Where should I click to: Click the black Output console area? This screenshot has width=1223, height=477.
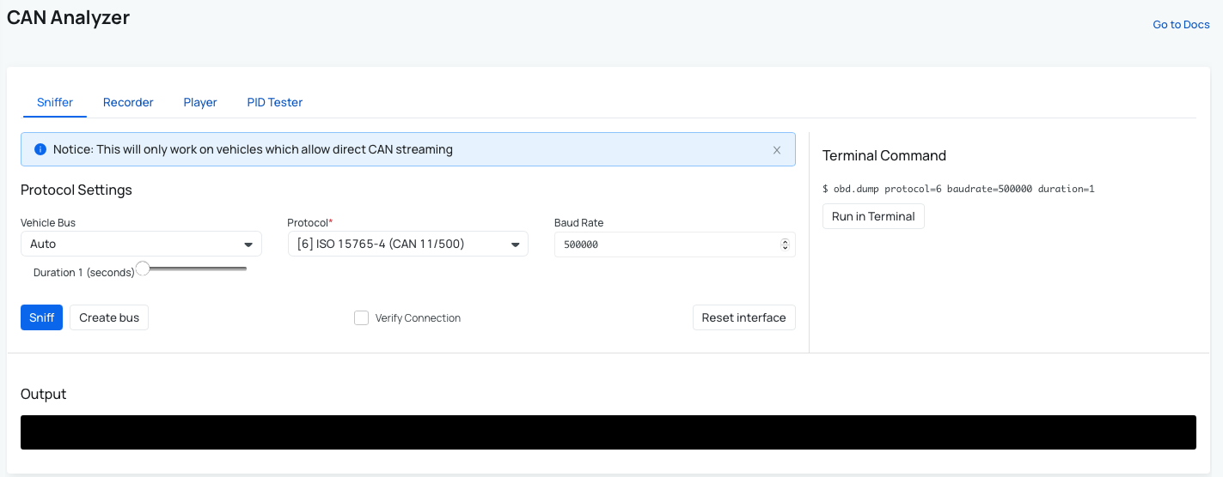[608, 432]
